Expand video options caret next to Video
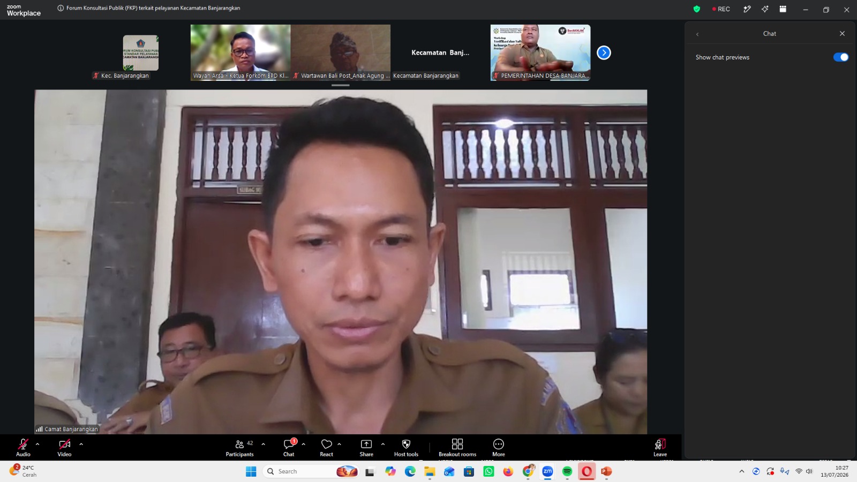Screen dimensions: 857x482 tap(81, 444)
